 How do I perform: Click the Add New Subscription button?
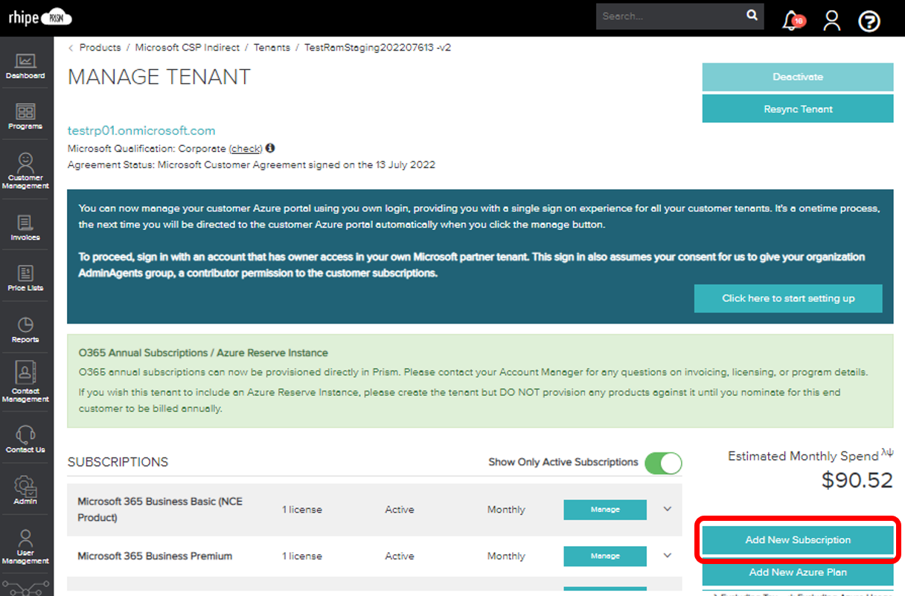click(797, 540)
